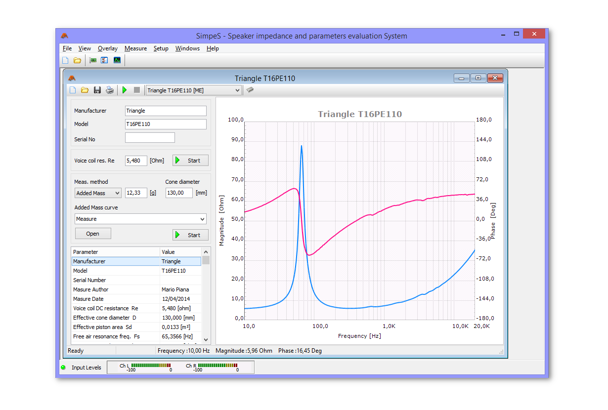Click empty Serial No field
This screenshot has height=410, width=608.
point(150,138)
